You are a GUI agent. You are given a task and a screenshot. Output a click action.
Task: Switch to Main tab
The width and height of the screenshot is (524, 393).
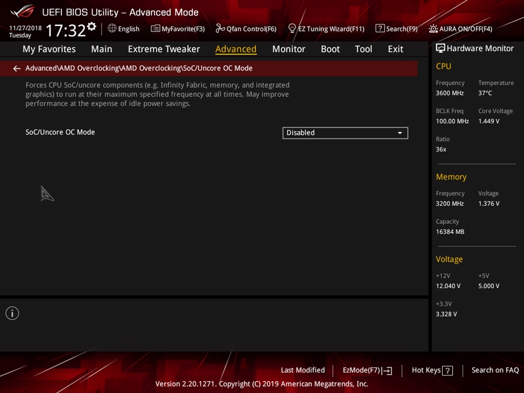(x=102, y=49)
